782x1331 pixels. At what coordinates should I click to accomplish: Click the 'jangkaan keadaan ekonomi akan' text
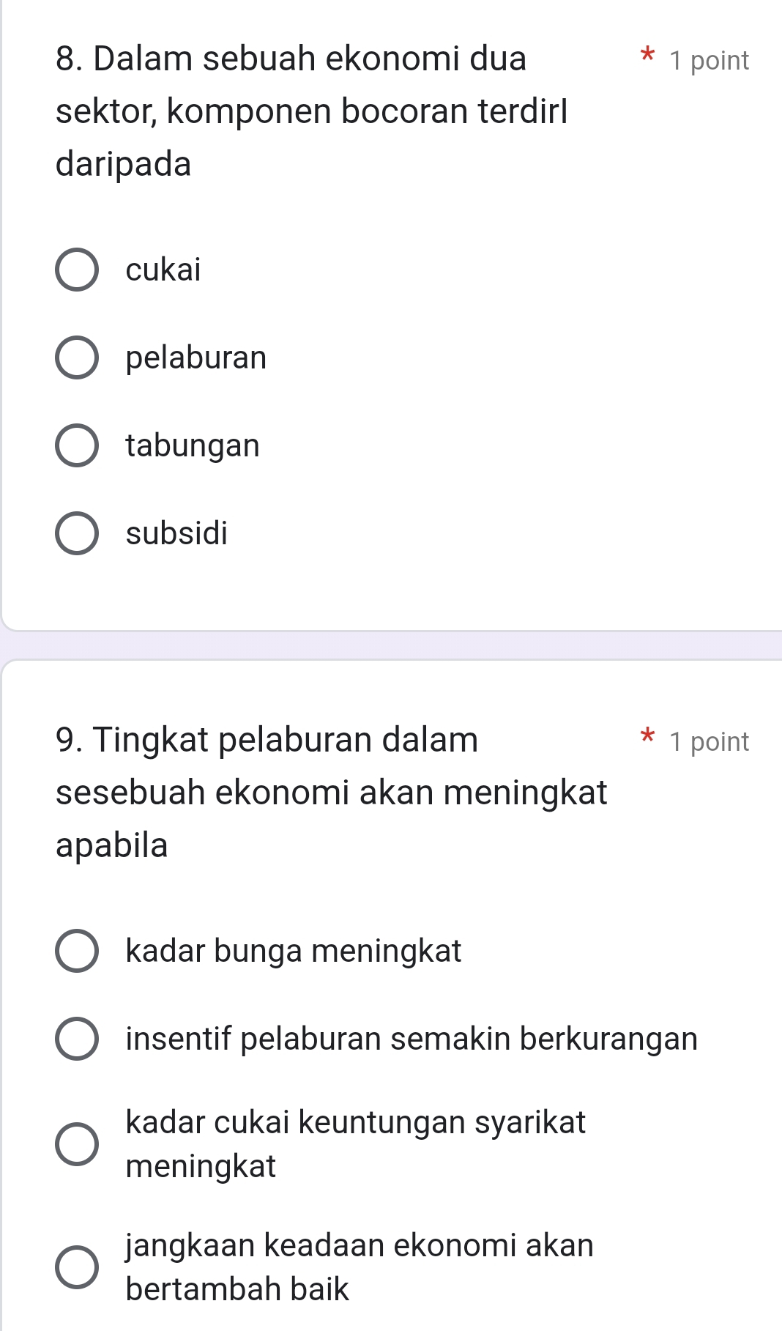click(360, 1245)
